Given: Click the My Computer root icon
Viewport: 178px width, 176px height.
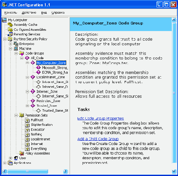Looking at the screenshot, I should 4,20.
